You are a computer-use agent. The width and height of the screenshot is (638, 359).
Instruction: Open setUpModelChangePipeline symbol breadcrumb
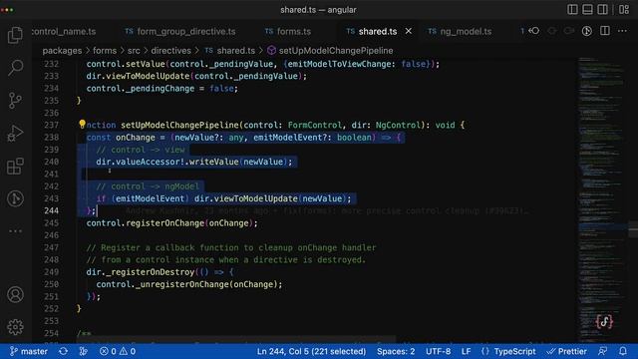330,51
